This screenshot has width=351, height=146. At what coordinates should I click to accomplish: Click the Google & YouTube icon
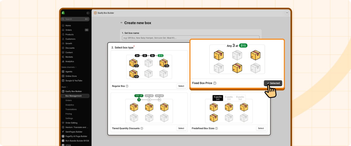63,81
